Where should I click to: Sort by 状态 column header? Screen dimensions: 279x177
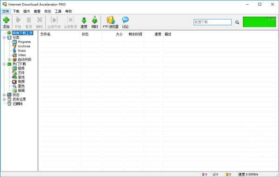point(91,34)
